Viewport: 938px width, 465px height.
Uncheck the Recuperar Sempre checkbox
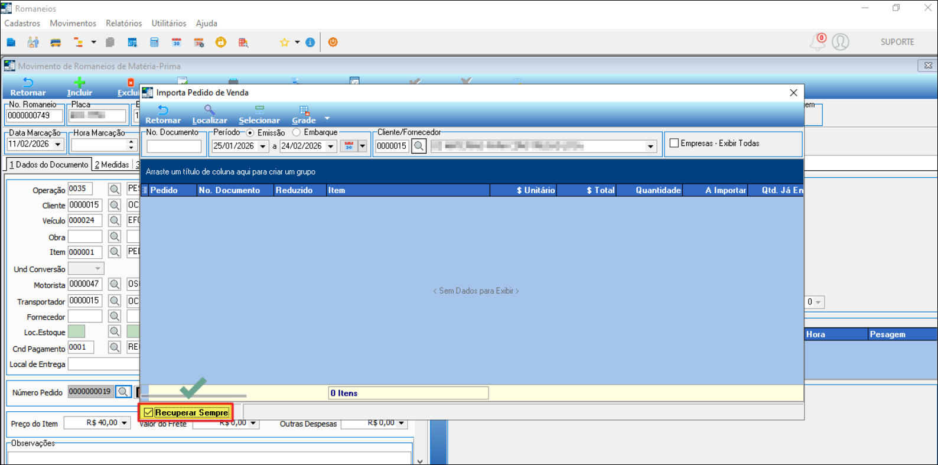148,412
